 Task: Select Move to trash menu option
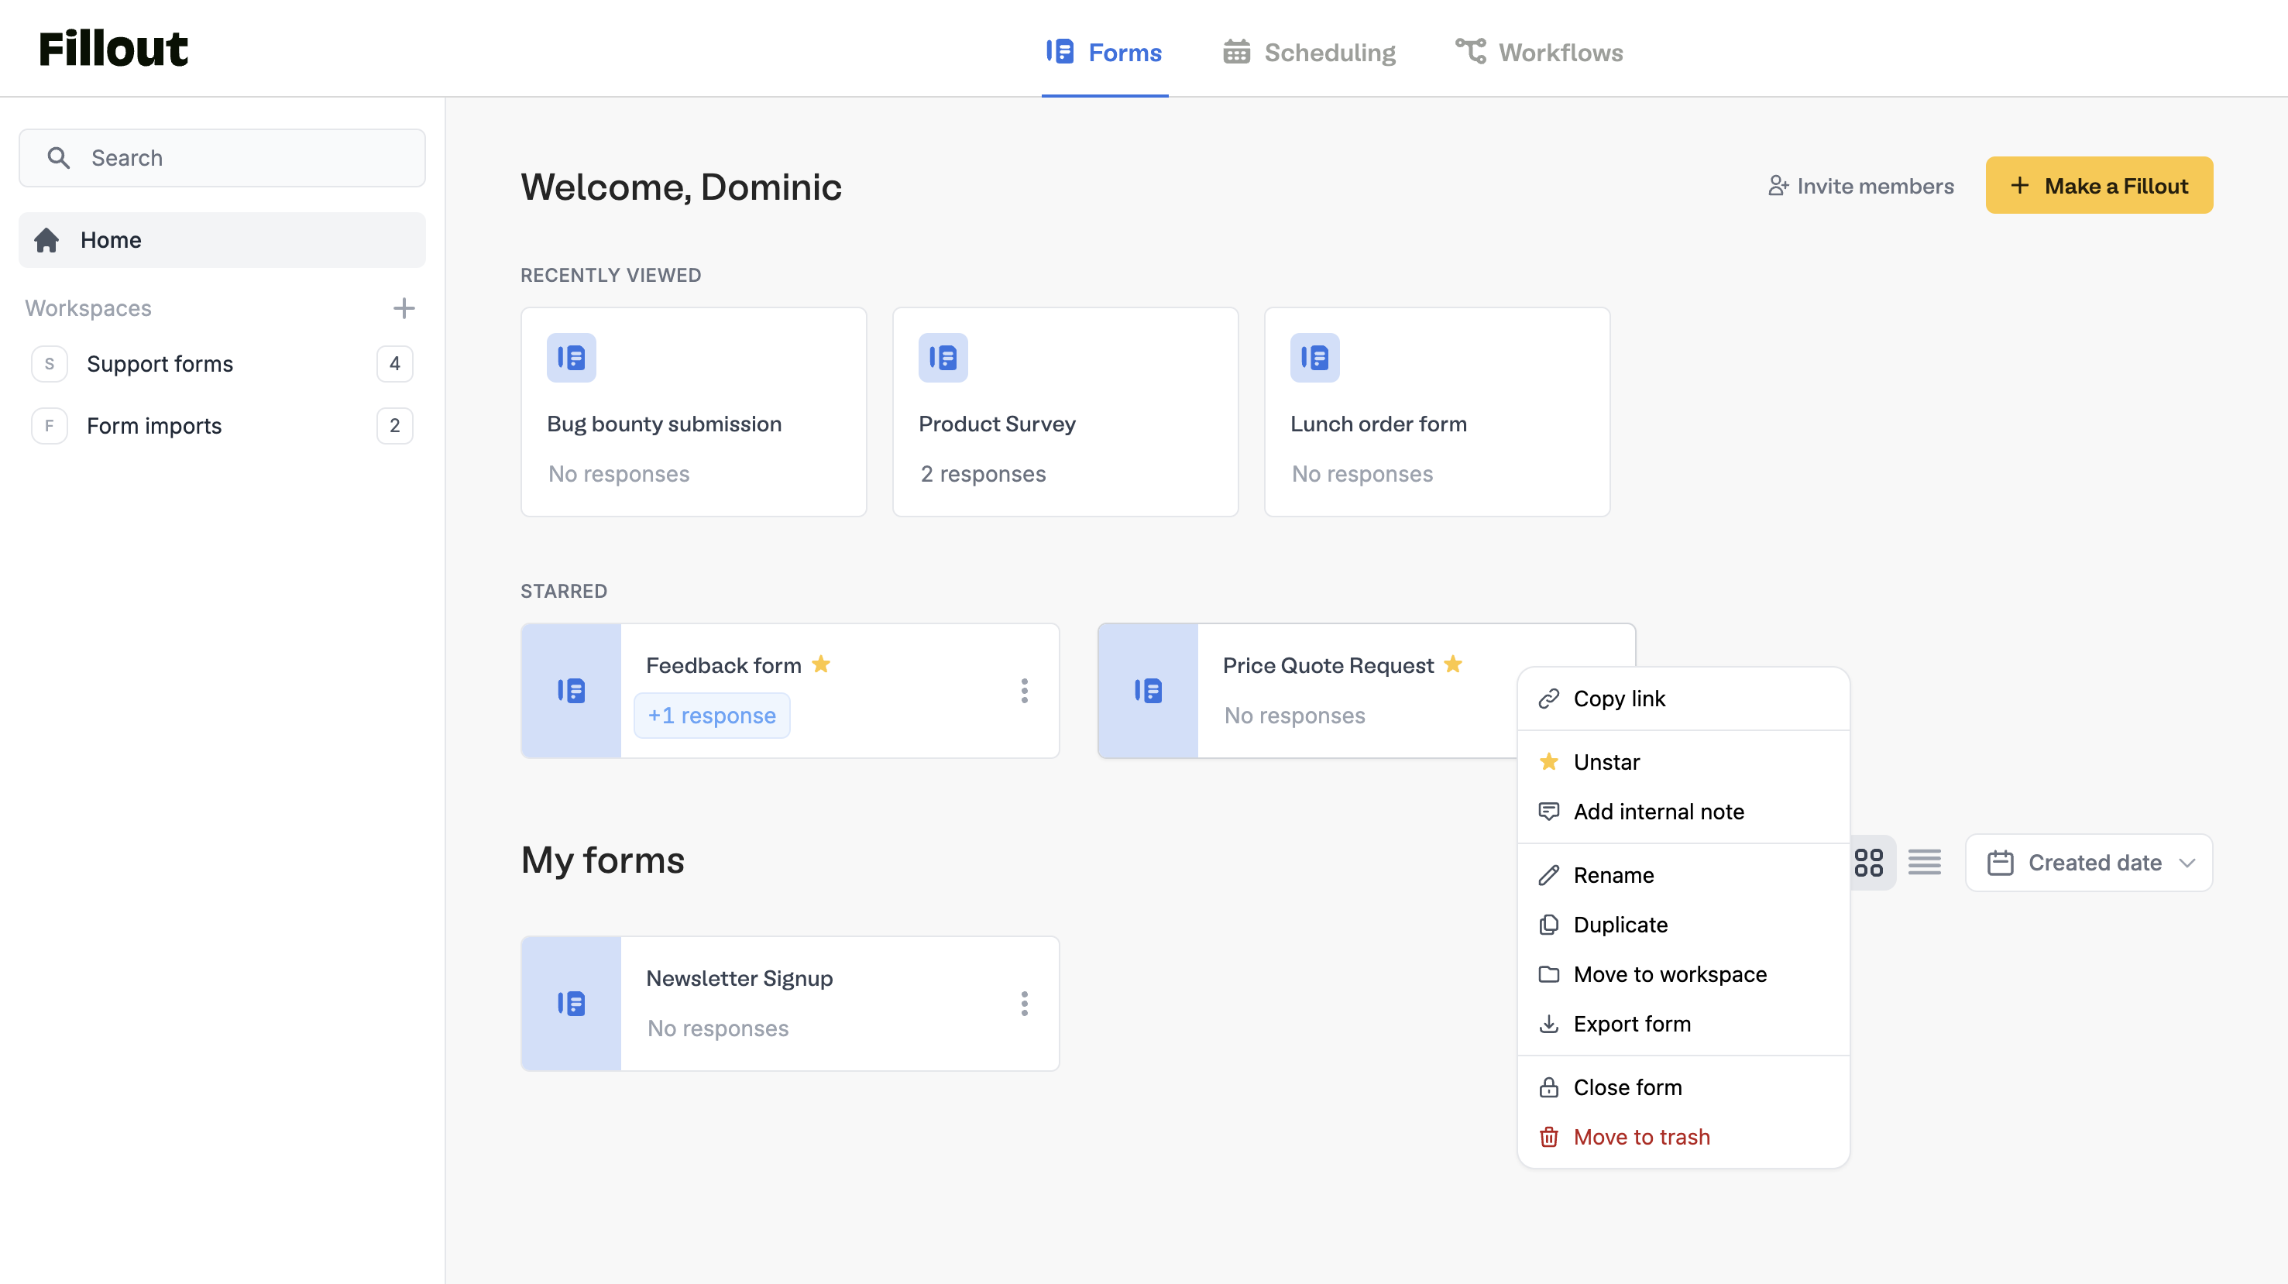(1641, 1137)
